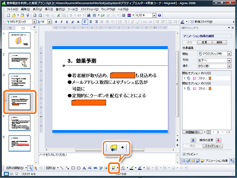Toggle center text alignment
The image size is (237, 178).
click(x=91, y=22)
